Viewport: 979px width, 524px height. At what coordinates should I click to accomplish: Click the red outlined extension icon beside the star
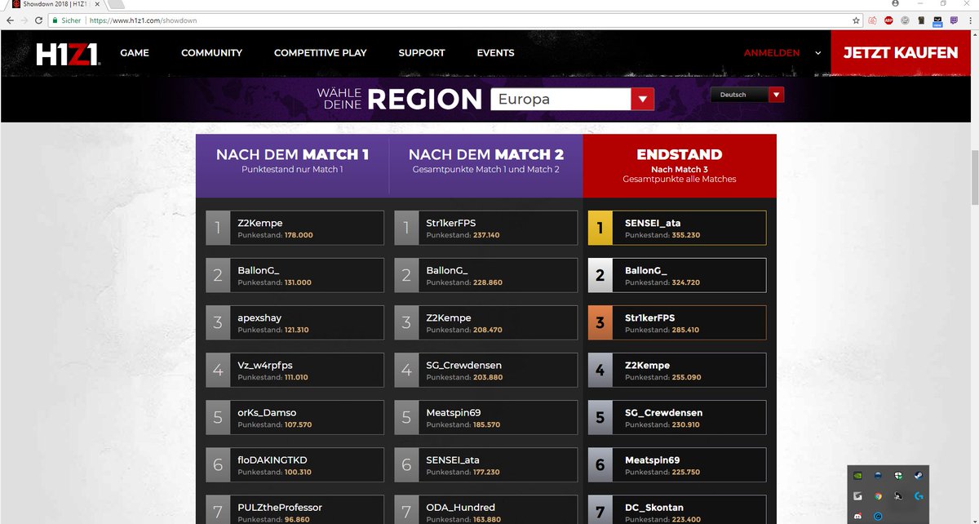coord(872,20)
